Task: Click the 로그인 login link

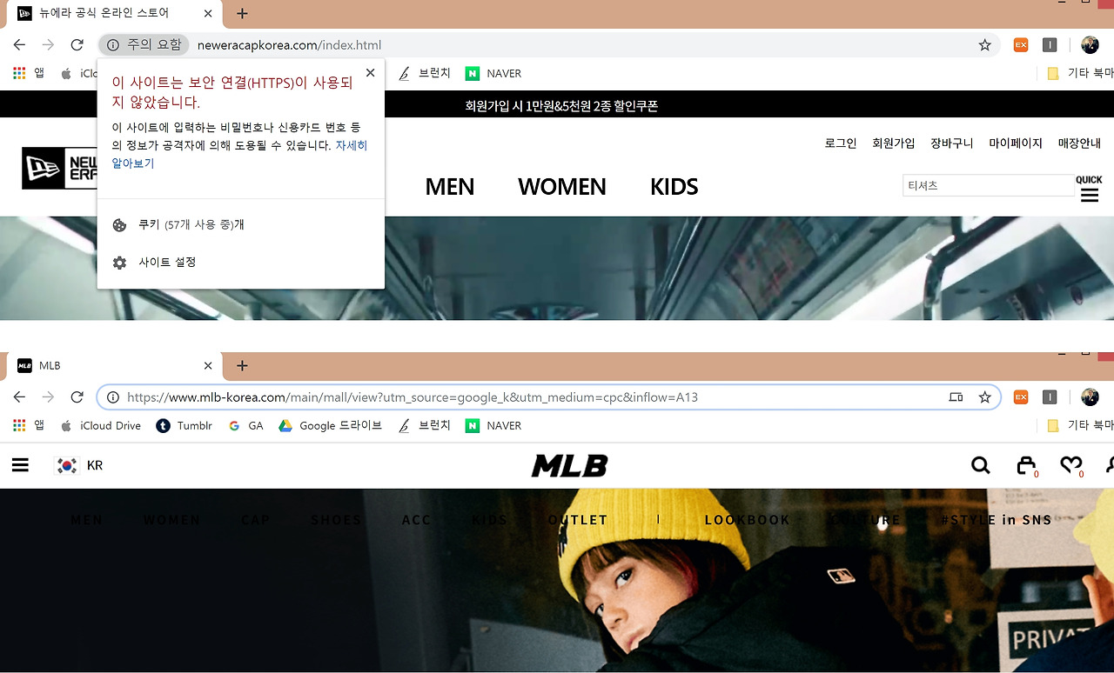Action: [x=841, y=143]
